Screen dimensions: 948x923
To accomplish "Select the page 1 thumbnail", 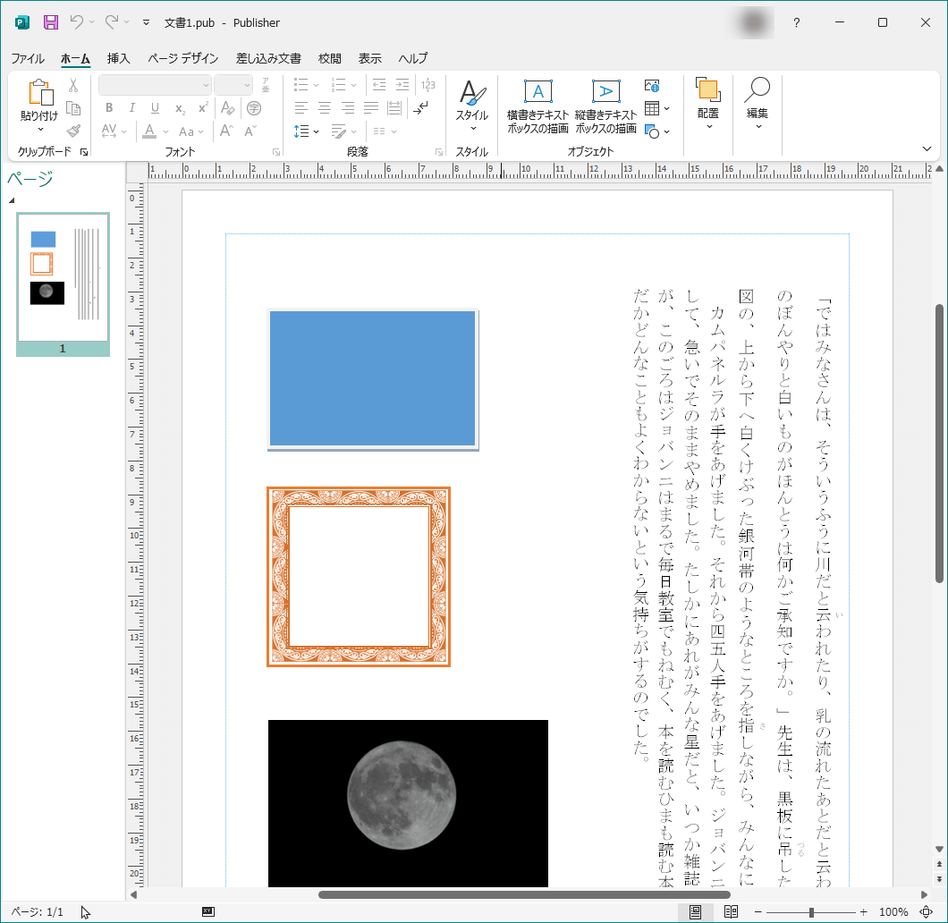I will pos(63,278).
